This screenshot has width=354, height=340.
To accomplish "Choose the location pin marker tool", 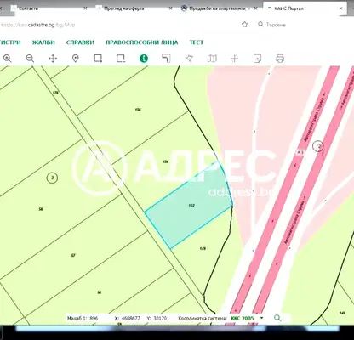I will click(75, 59).
